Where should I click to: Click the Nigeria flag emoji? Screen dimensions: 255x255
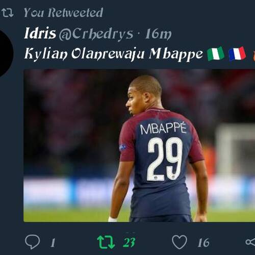click(216, 54)
